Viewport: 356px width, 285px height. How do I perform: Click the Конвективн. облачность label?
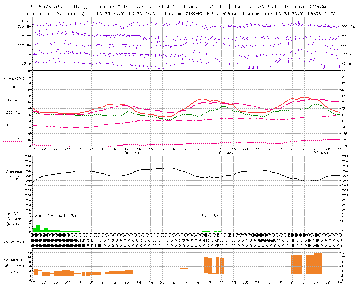coord(14,263)
